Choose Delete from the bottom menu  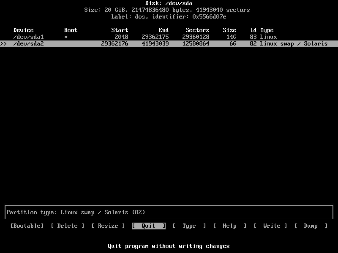(x=68, y=226)
